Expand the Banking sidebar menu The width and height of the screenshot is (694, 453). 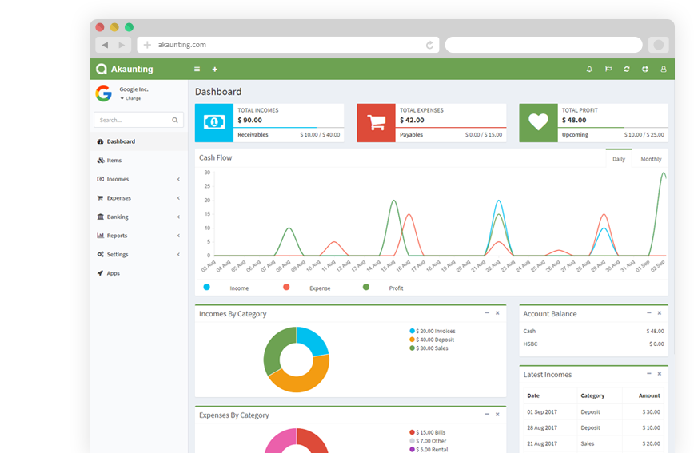coord(139,217)
